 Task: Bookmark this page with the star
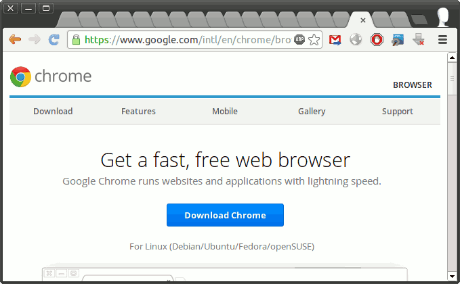coord(314,40)
